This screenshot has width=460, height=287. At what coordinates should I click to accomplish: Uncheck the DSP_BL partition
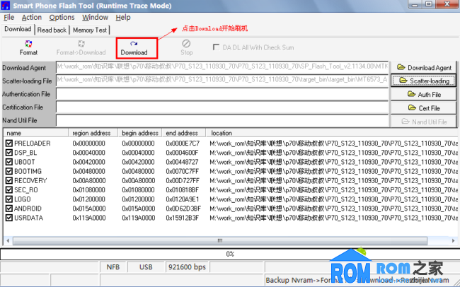9,153
